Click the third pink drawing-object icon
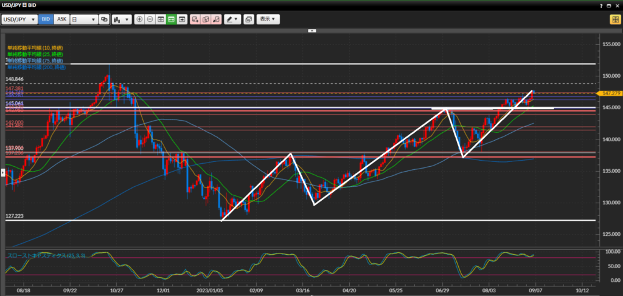Viewport: 623px width, 296px height. coord(216,19)
